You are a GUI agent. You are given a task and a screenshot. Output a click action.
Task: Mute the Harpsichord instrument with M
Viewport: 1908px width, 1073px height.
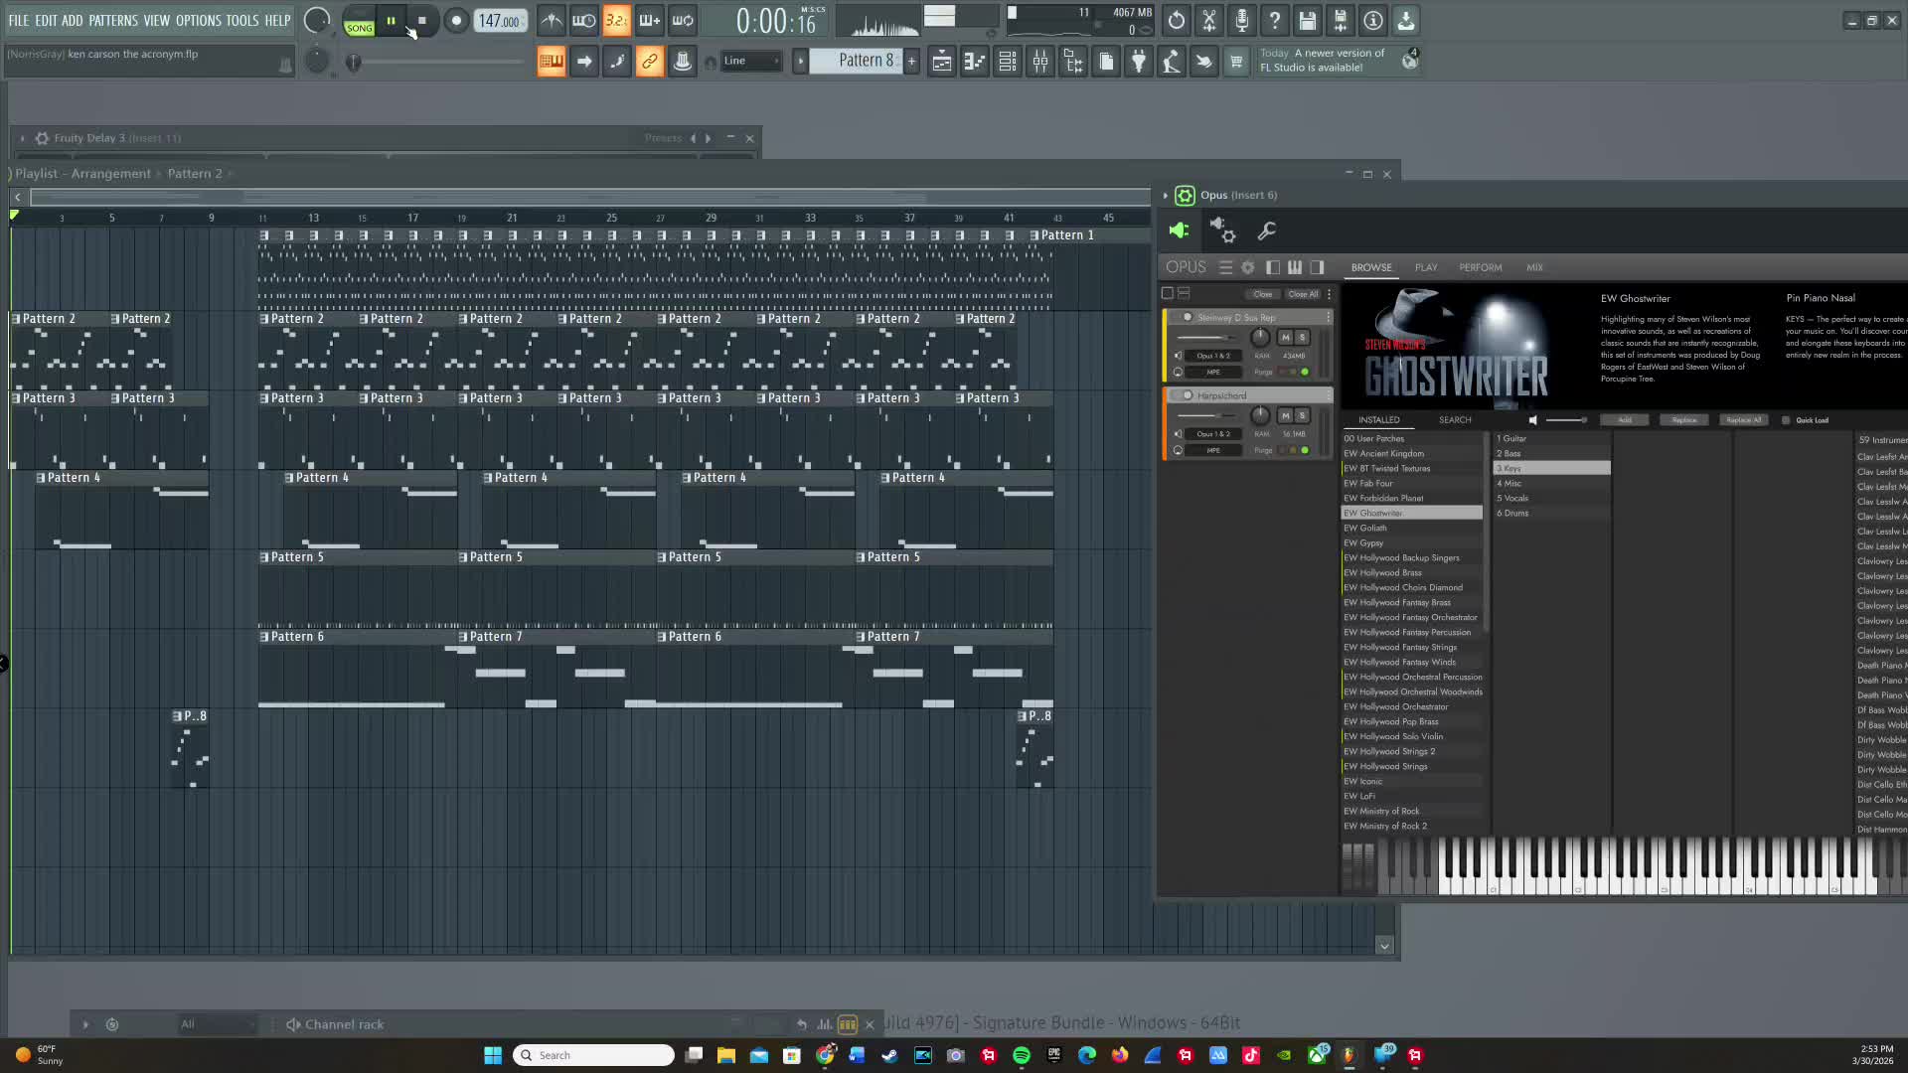click(x=1285, y=415)
